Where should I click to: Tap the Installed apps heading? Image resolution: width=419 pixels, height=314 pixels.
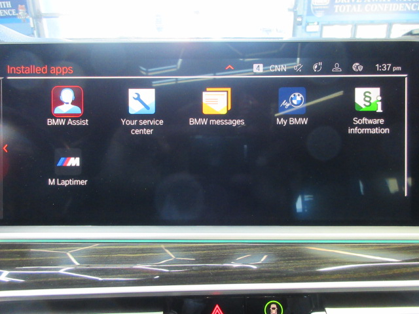coord(40,69)
